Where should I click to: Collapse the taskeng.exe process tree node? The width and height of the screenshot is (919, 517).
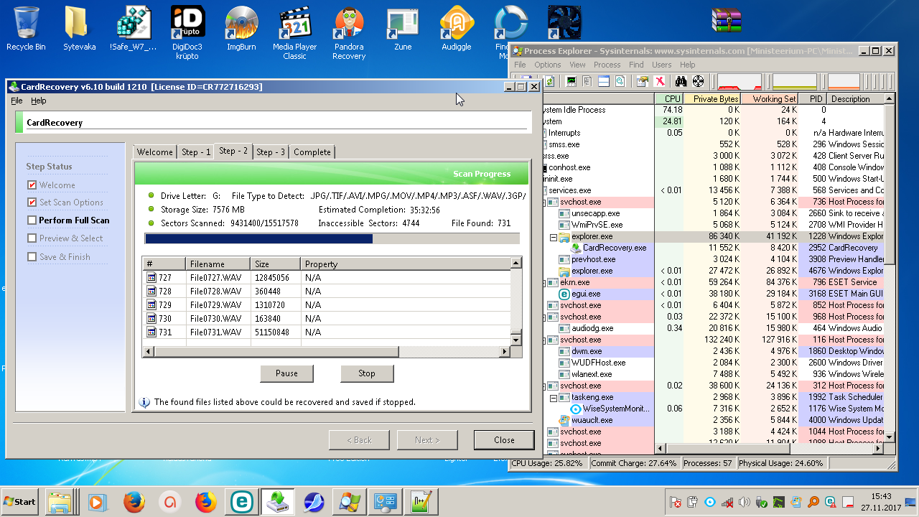click(x=553, y=397)
